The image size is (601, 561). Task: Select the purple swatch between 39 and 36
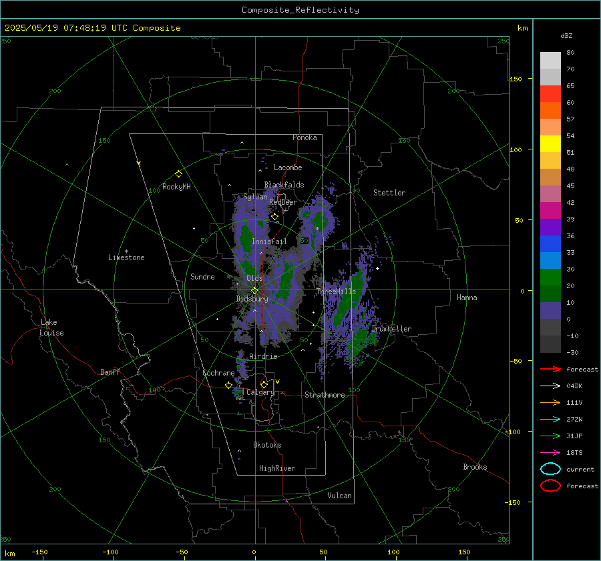coord(550,227)
